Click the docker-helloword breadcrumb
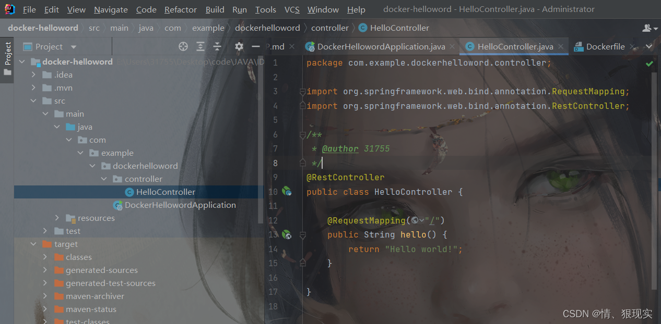 click(43, 28)
